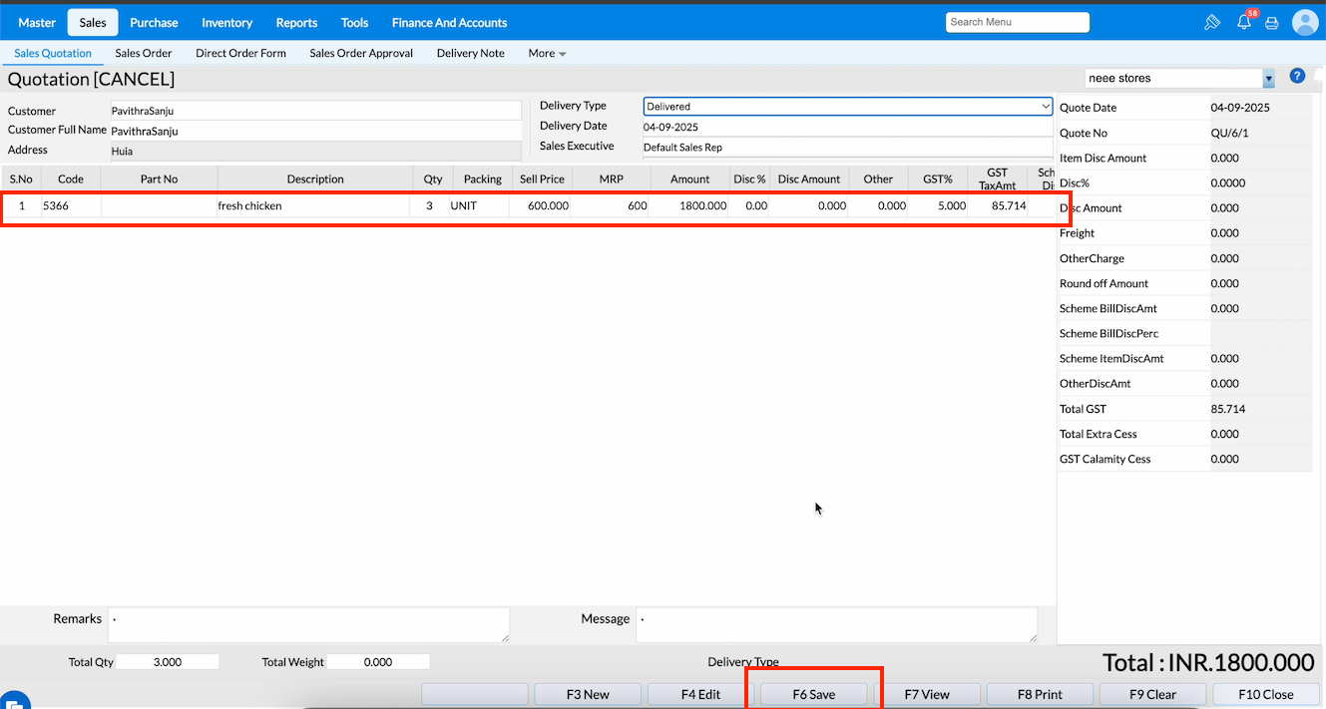Click the F3 New button
Image resolution: width=1326 pixels, height=709 pixels.
[x=588, y=694]
